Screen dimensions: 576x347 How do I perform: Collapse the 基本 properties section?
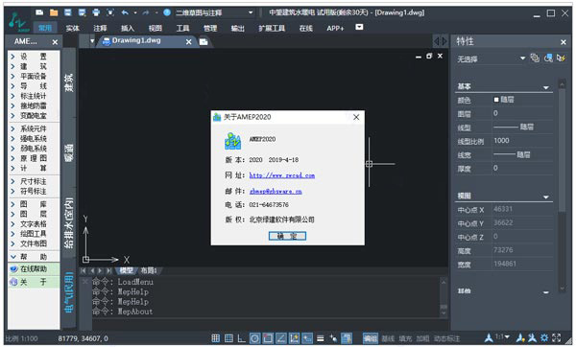tap(546, 87)
